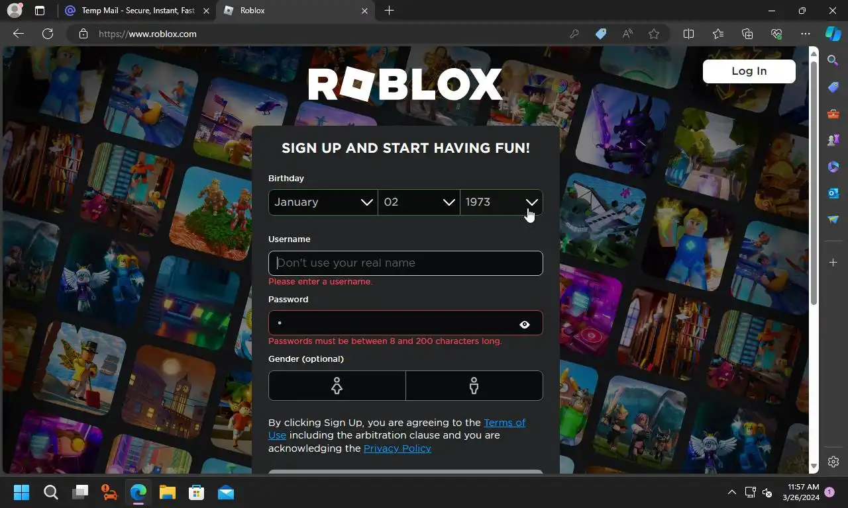Open the tab actions menu icon
This screenshot has height=508, width=848.
(40, 11)
